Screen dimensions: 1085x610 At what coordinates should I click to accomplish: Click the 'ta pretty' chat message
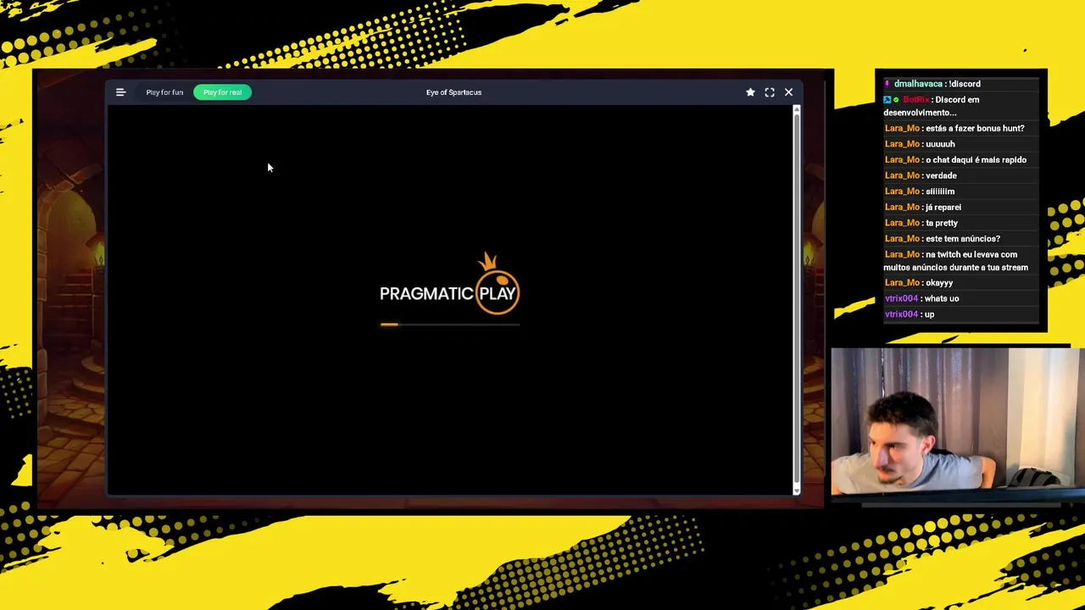coord(942,223)
